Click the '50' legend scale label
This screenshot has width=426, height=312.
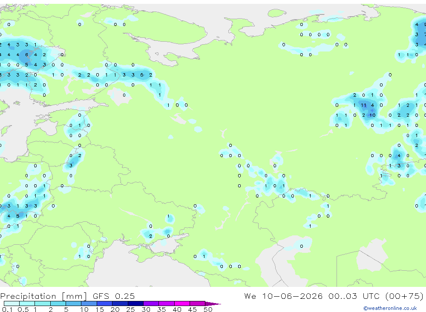(208, 309)
